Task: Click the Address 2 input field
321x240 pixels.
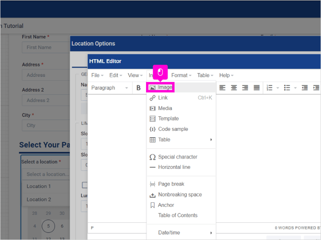Action: point(46,100)
